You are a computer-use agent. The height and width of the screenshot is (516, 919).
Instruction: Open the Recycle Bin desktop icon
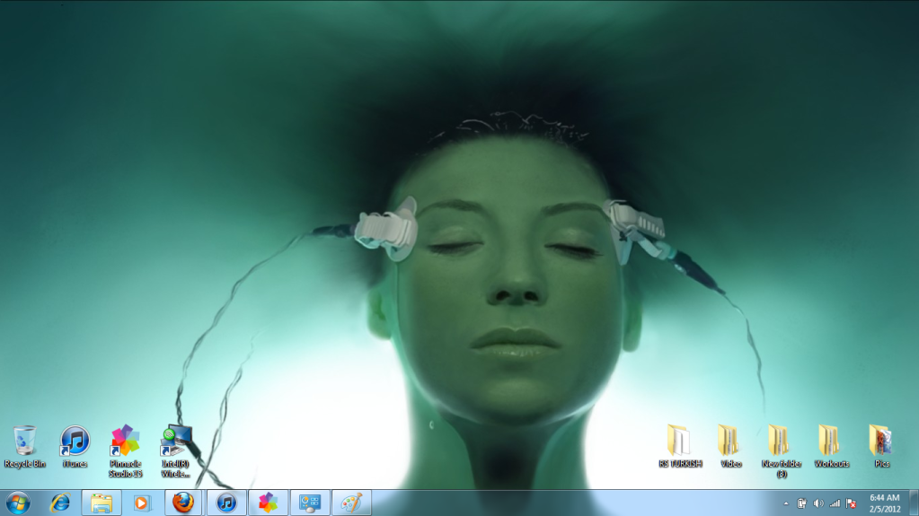[x=24, y=442]
